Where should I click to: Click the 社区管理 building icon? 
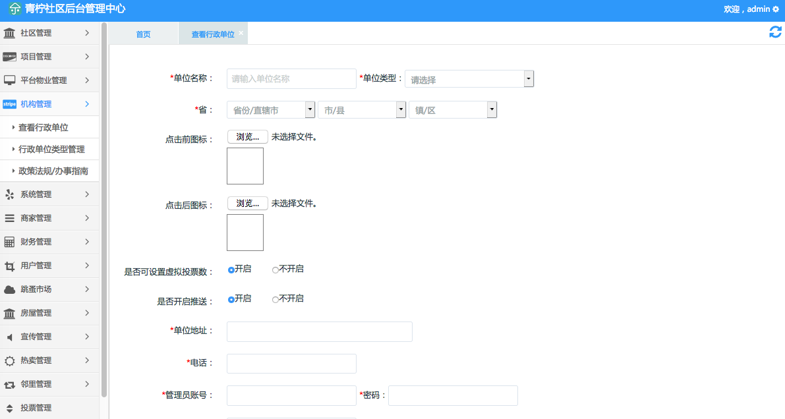(x=9, y=33)
